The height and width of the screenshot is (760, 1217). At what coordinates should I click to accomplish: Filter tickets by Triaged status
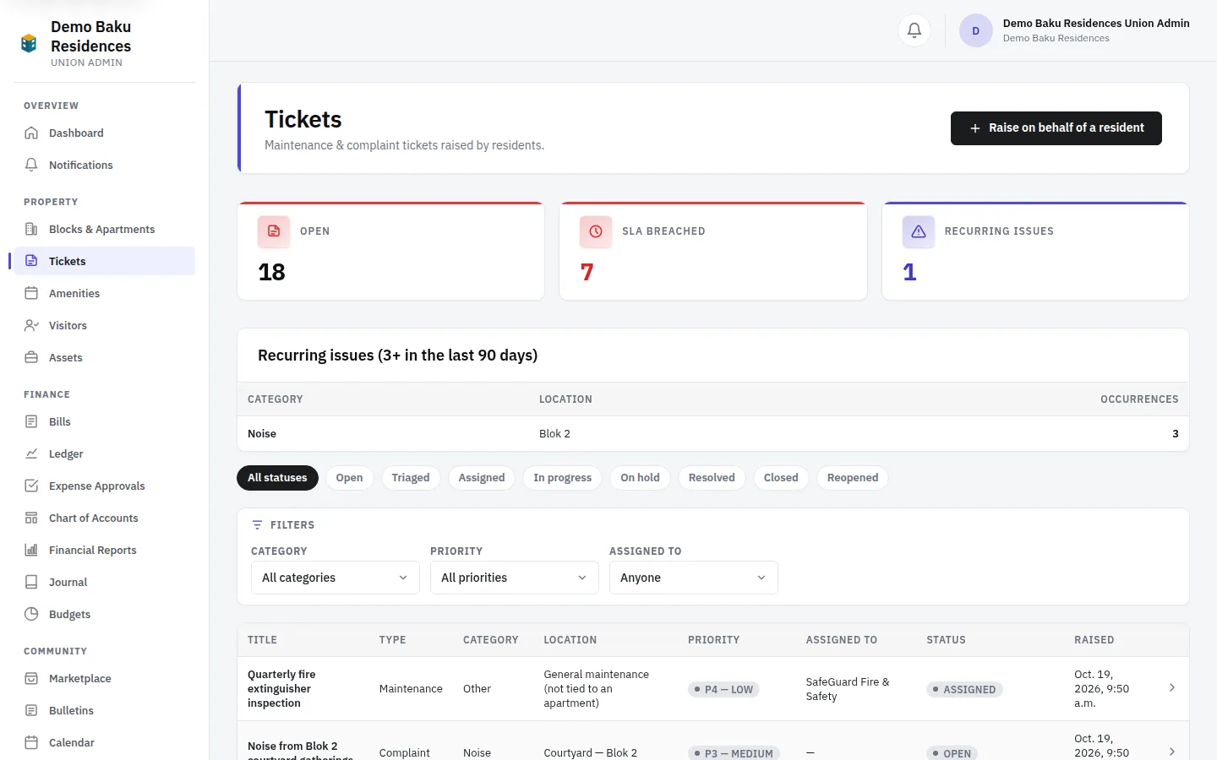pyautogui.click(x=411, y=478)
